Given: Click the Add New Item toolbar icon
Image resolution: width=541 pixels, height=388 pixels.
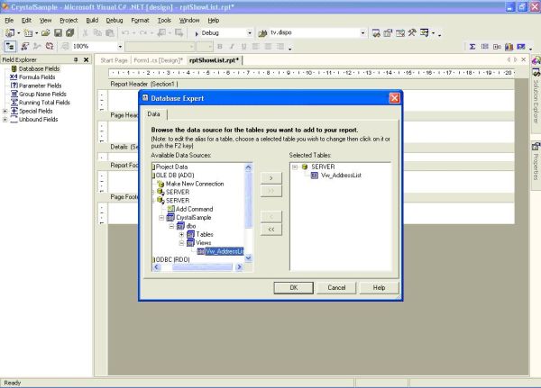Looking at the screenshot, I should [28, 33].
